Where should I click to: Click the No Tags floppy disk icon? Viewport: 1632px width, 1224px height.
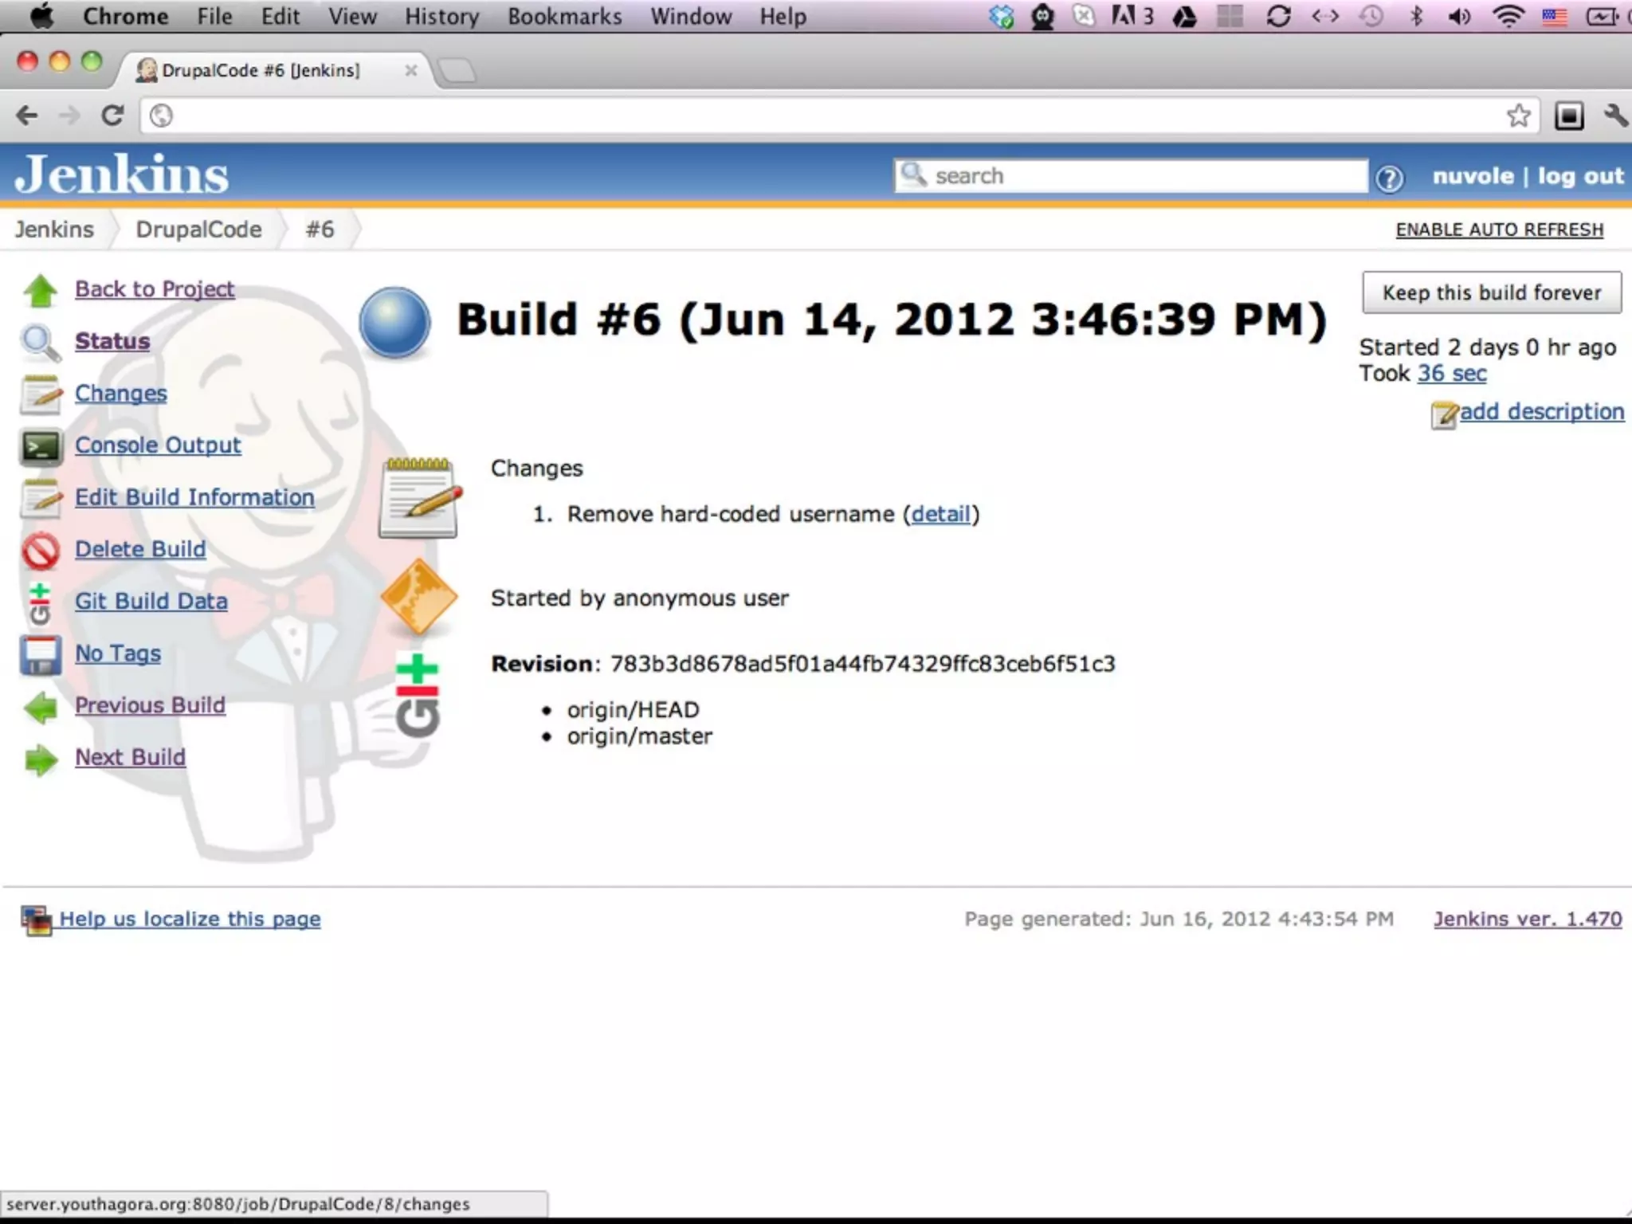pyautogui.click(x=40, y=655)
